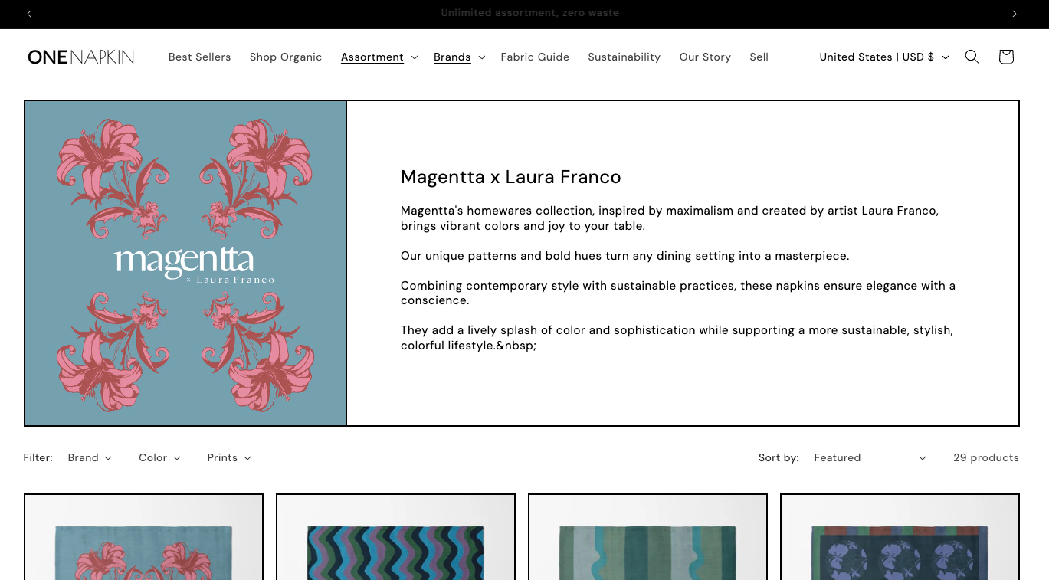The image size is (1049, 580).
Task: Expand the Prints filter
Action: [x=229, y=457]
